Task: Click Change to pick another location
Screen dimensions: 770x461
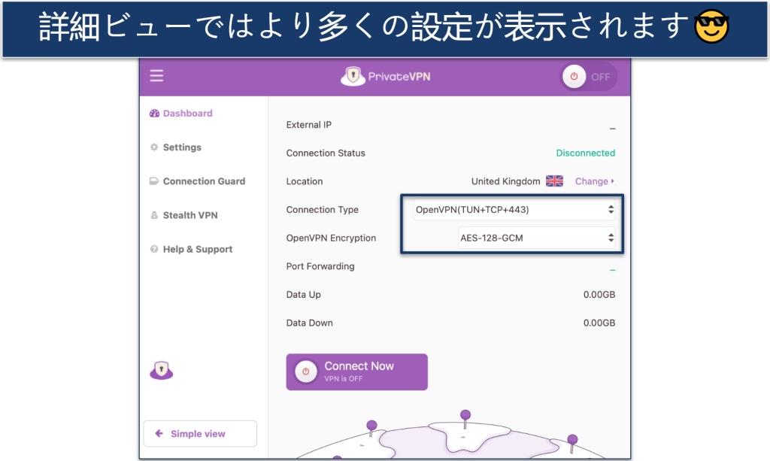Action: [x=594, y=181]
